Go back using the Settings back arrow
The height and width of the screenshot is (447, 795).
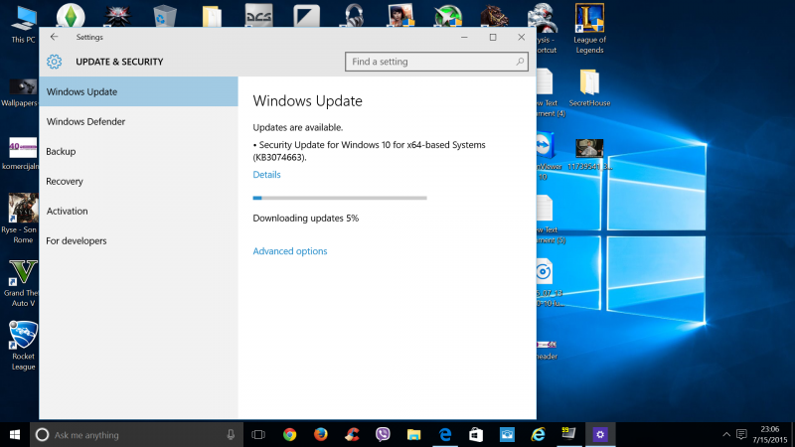(x=55, y=37)
